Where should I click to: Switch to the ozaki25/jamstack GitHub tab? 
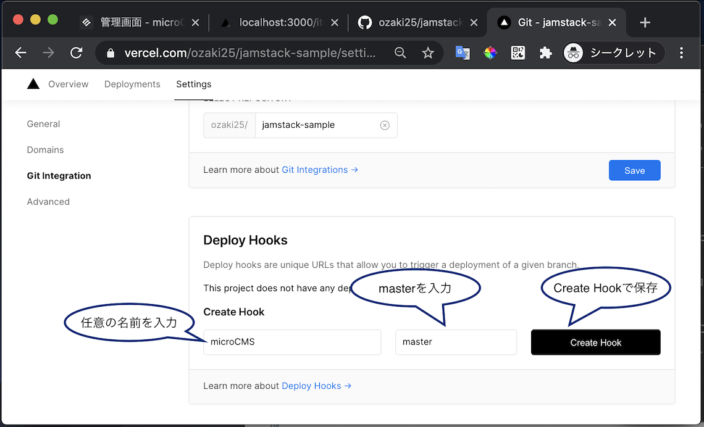pos(417,22)
